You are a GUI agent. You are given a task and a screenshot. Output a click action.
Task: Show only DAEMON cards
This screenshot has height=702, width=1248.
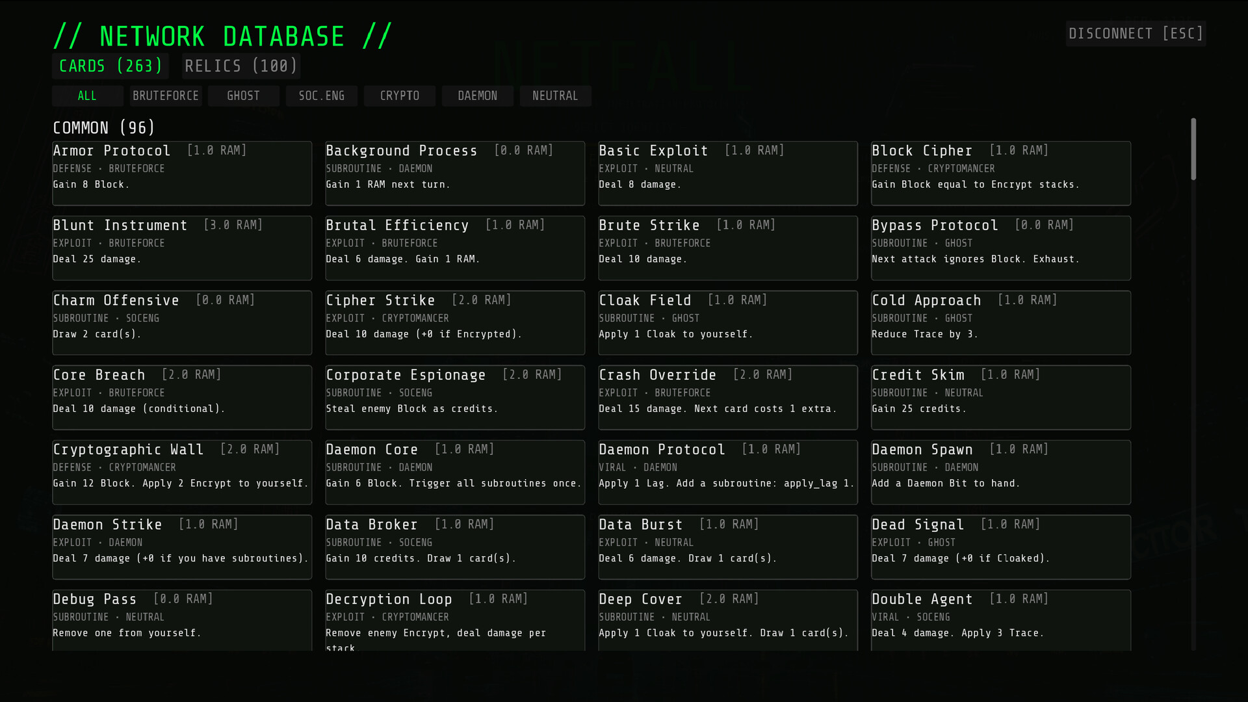click(477, 96)
